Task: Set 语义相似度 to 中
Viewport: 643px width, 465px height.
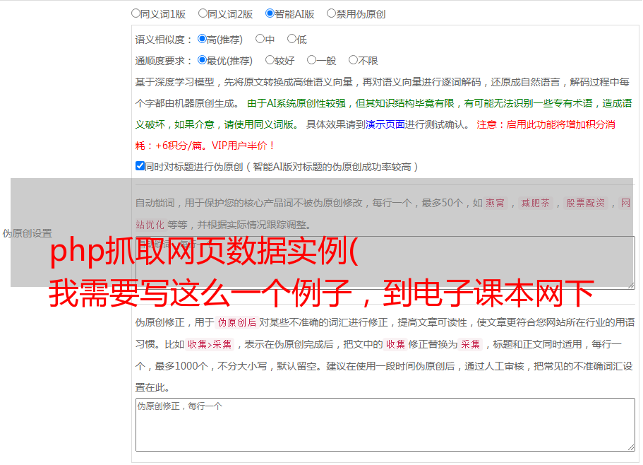Action: pos(260,39)
